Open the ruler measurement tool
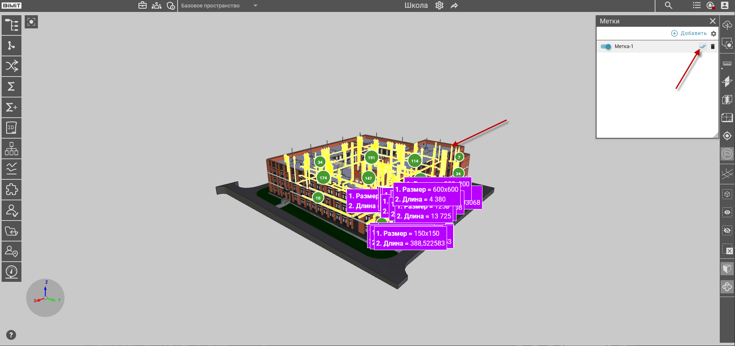Viewport: 735px width, 346px height. (727, 64)
